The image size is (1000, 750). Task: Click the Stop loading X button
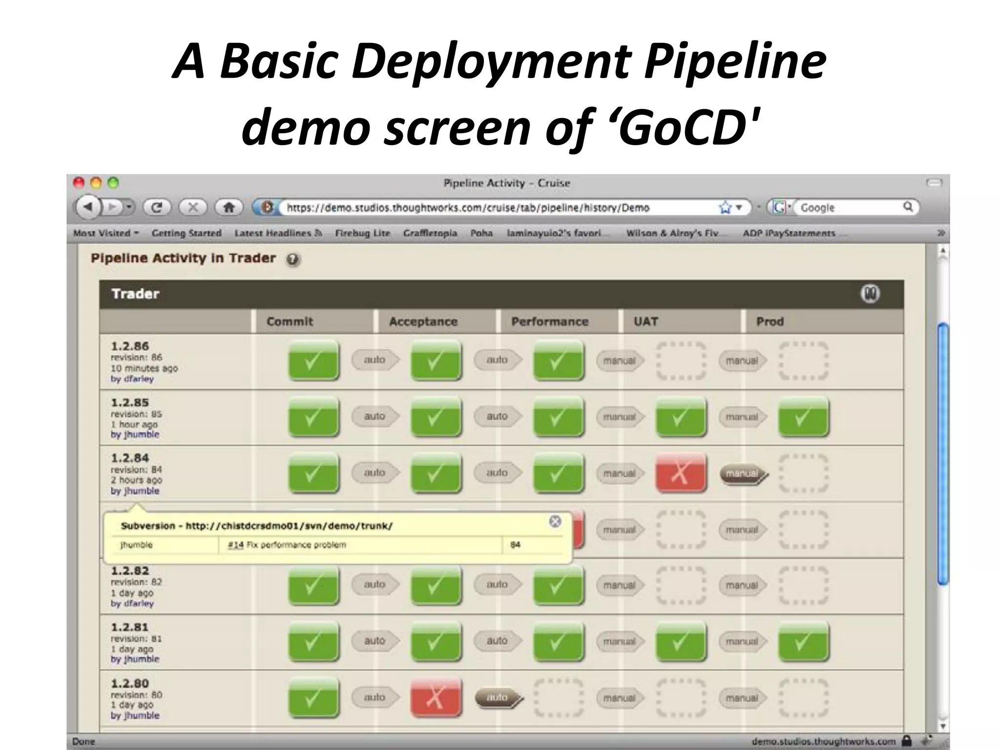click(192, 208)
